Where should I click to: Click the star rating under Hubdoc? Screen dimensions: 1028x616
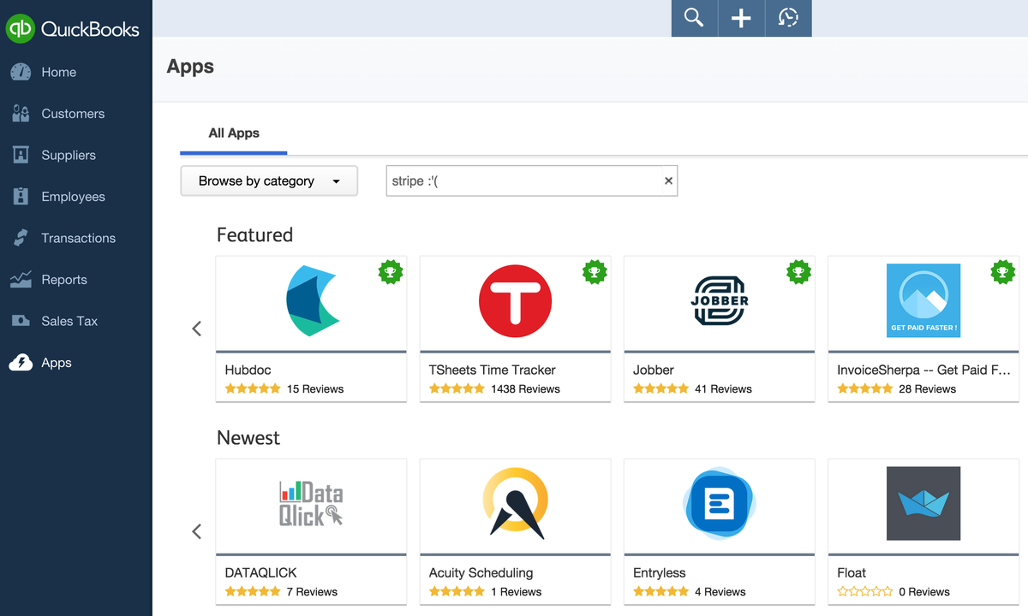tap(253, 388)
